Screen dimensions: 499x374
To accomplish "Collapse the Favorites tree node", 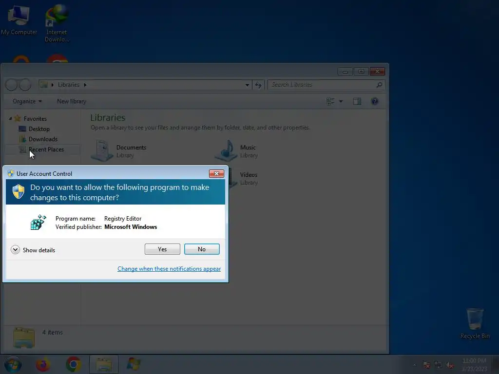I will (x=10, y=119).
